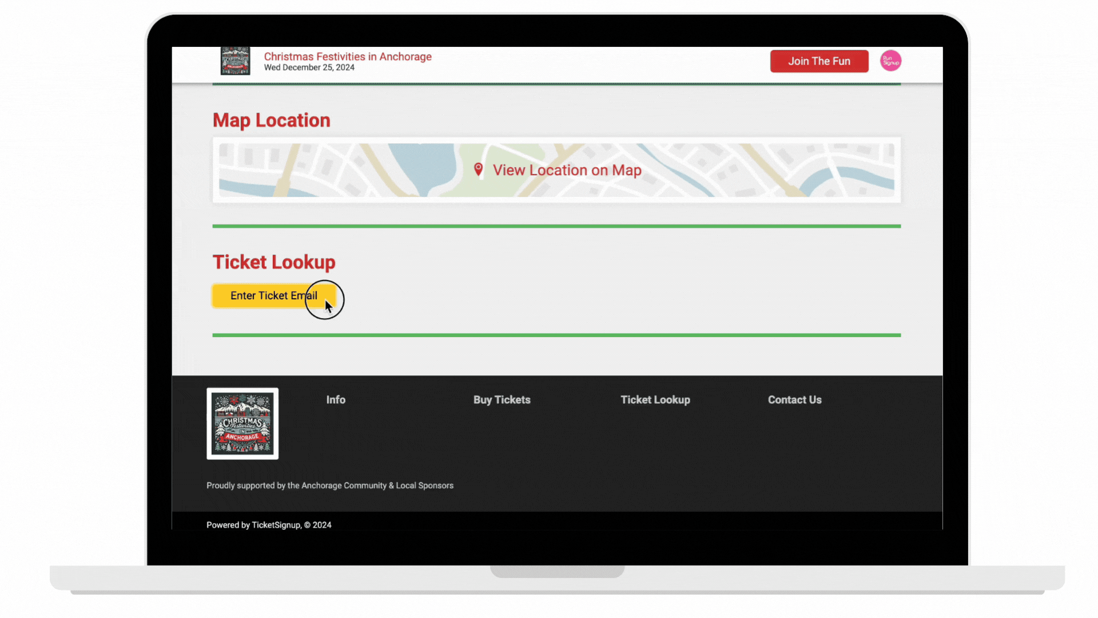Click the red map pin icon
This screenshot has width=1098, height=618.
(x=479, y=169)
